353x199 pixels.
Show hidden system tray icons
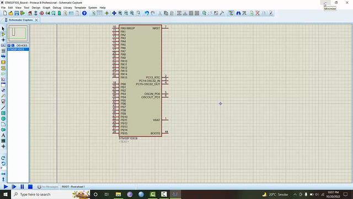coord(295,195)
